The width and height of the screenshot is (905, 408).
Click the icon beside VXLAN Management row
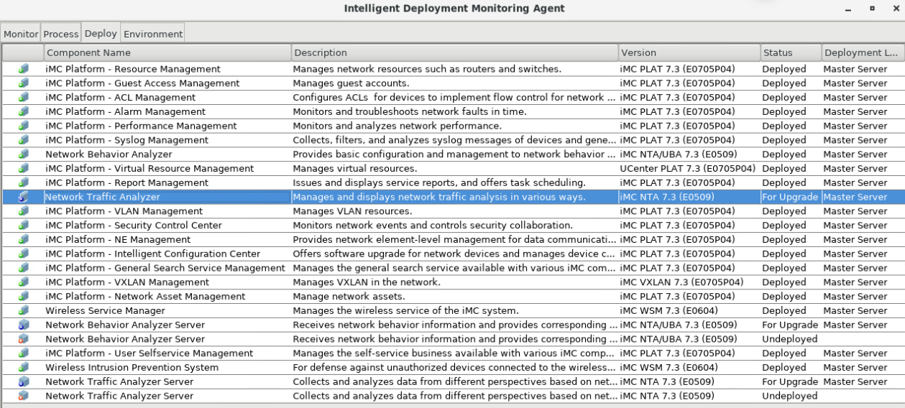[x=24, y=282]
